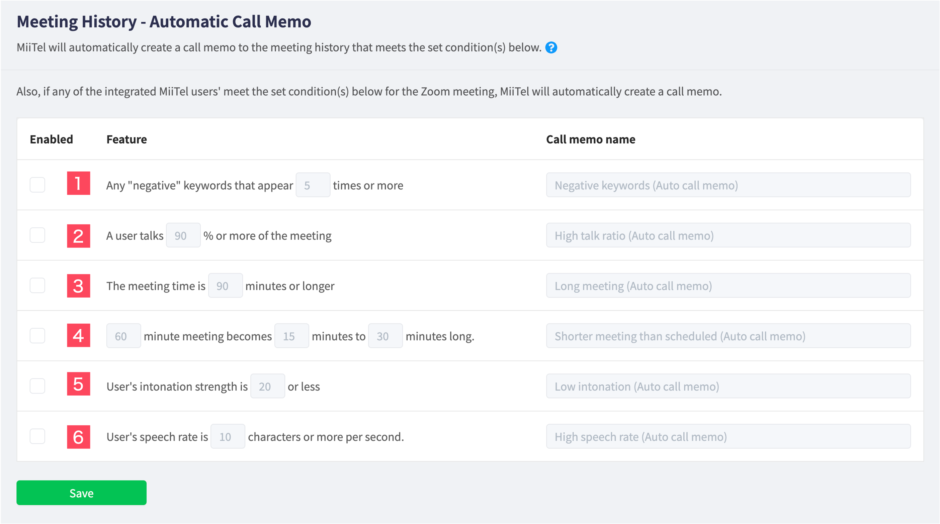Edit the High talk ratio call memo name
This screenshot has height=524, width=940.
pos(729,235)
